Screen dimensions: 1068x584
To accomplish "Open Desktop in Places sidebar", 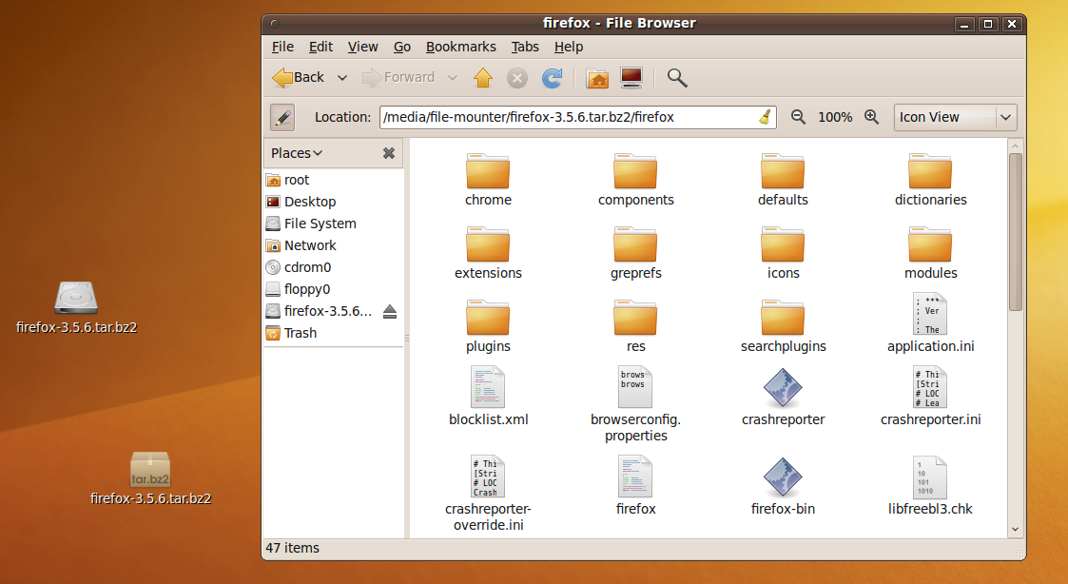I will (334, 202).
